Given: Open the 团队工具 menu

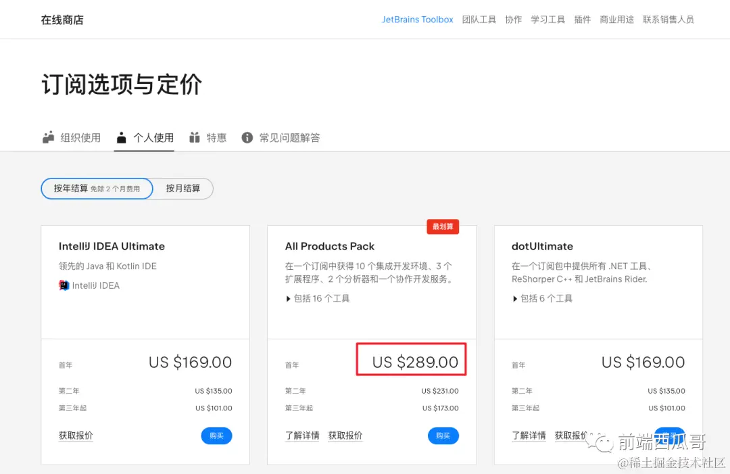Looking at the screenshot, I should (479, 20).
